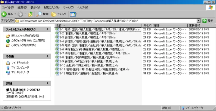Select Excel icon of file 3-11
The width and height of the screenshot is (216, 111).
click(57, 69)
